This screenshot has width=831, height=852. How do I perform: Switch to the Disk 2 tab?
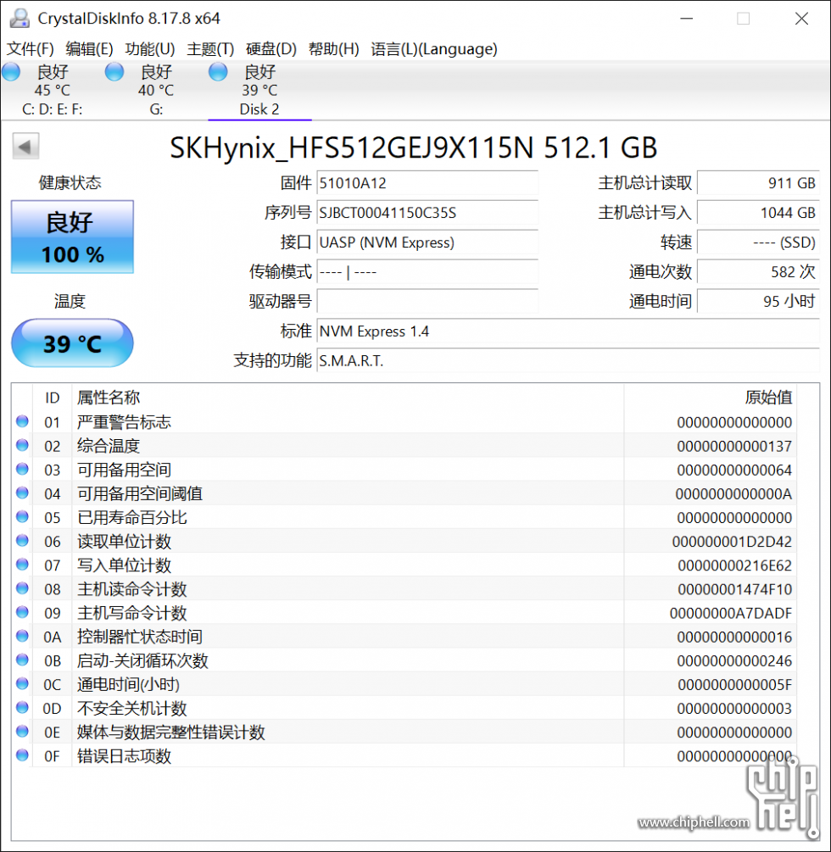[259, 90]
